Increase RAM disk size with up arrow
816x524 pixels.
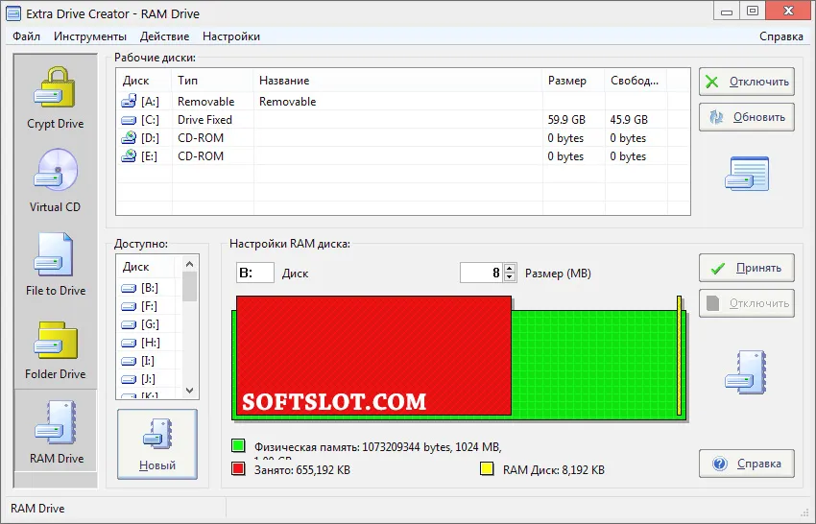[x=510, y=269]
